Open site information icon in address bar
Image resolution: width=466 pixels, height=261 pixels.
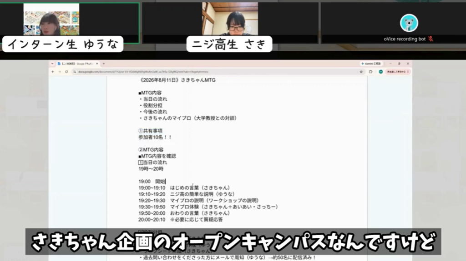(75, 72)
